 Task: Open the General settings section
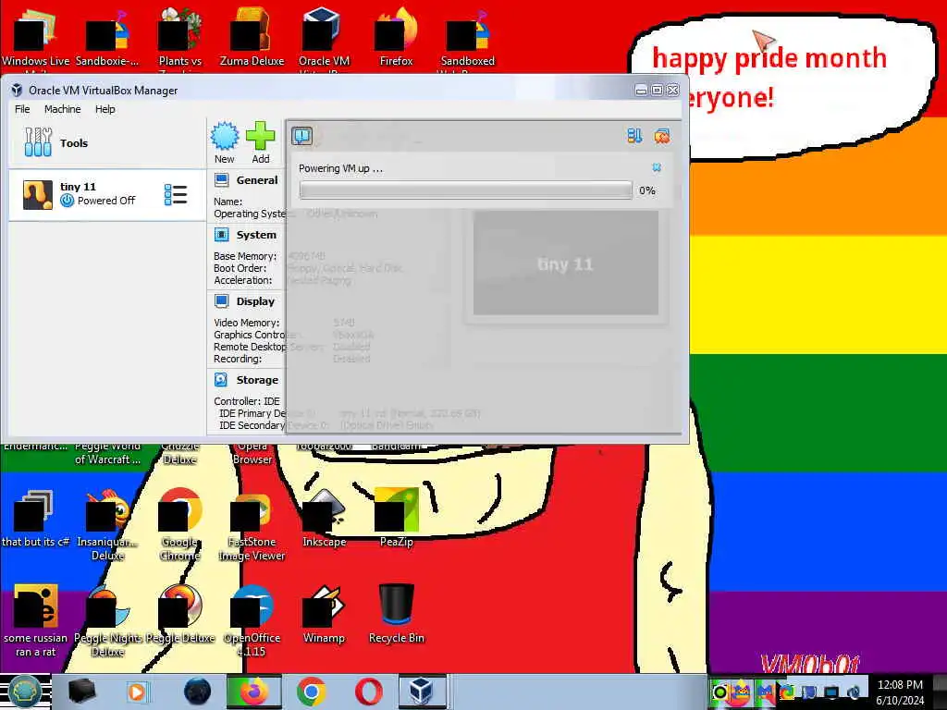[257, 180]
